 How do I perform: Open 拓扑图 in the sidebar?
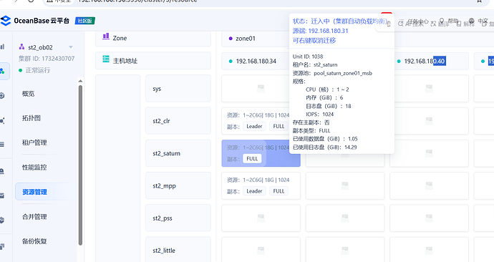click(x=32, y=118)
